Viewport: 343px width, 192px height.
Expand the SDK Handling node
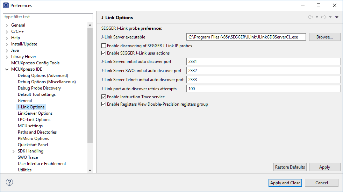pyautogui.click(x=14, y=151)
